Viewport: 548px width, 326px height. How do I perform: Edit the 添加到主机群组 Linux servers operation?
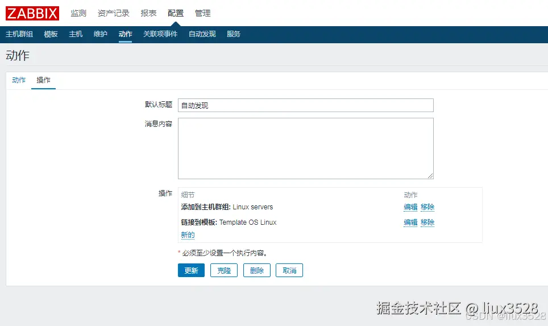pyautogui.click(x=410, y=207)
